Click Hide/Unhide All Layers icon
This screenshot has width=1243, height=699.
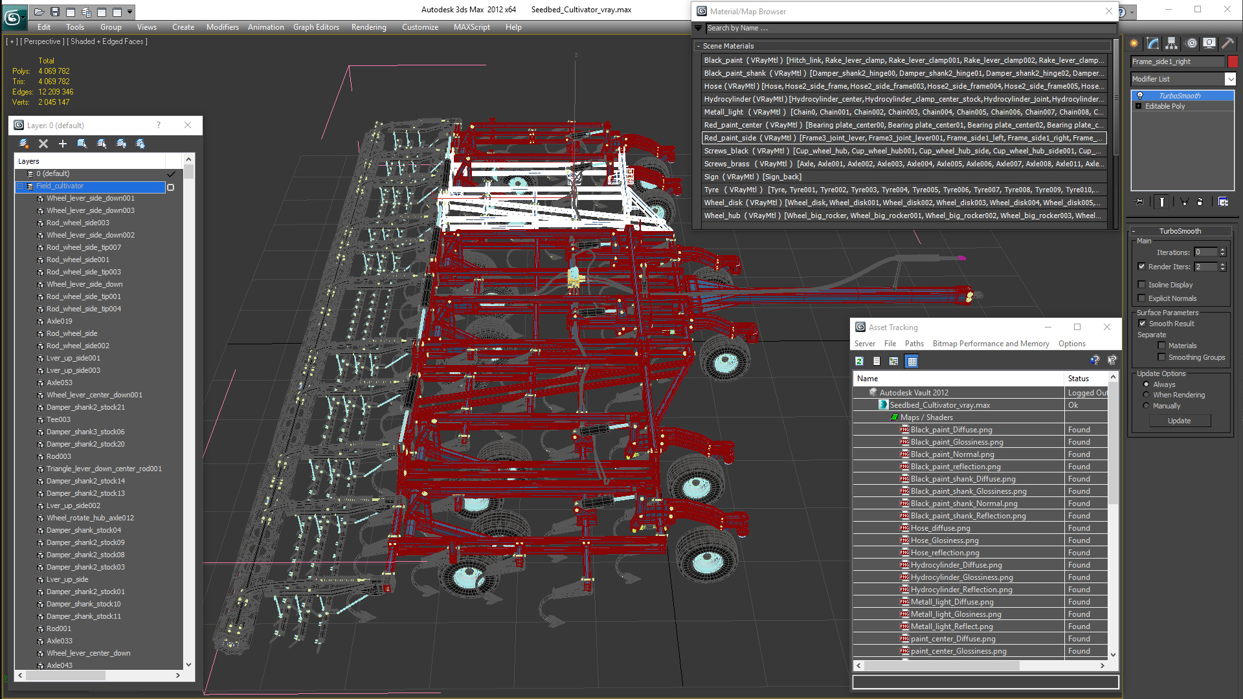point(121,144)
